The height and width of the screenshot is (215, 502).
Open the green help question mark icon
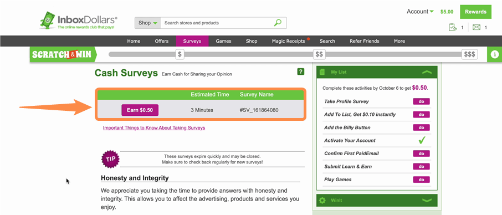pyautogui.click(x=301, y=71)
